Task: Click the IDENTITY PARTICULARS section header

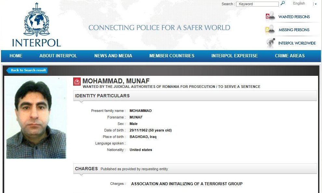Action: (x=195, y=96)
